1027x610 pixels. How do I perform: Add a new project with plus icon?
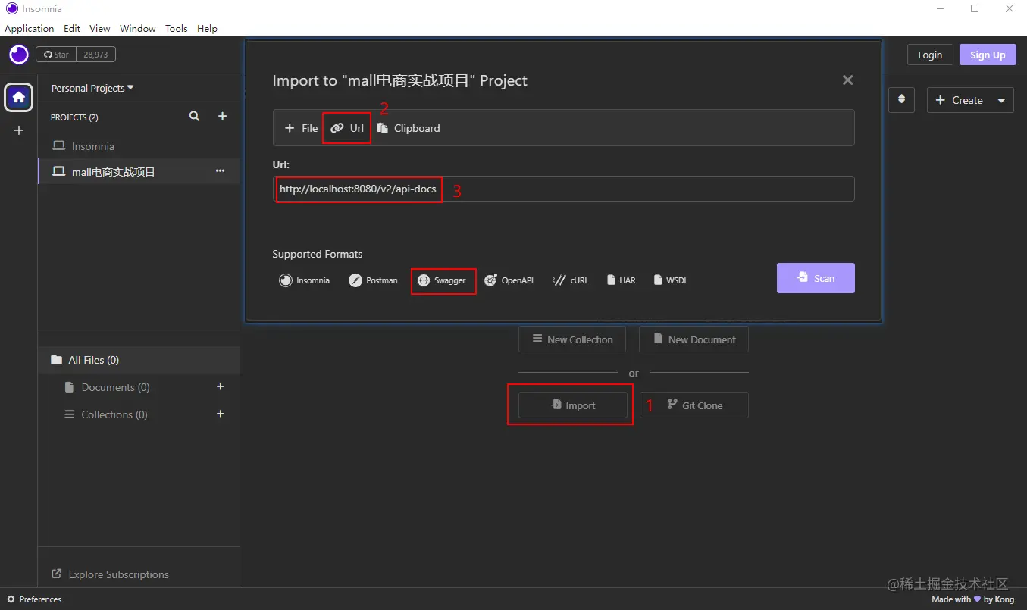click(222, 116)
